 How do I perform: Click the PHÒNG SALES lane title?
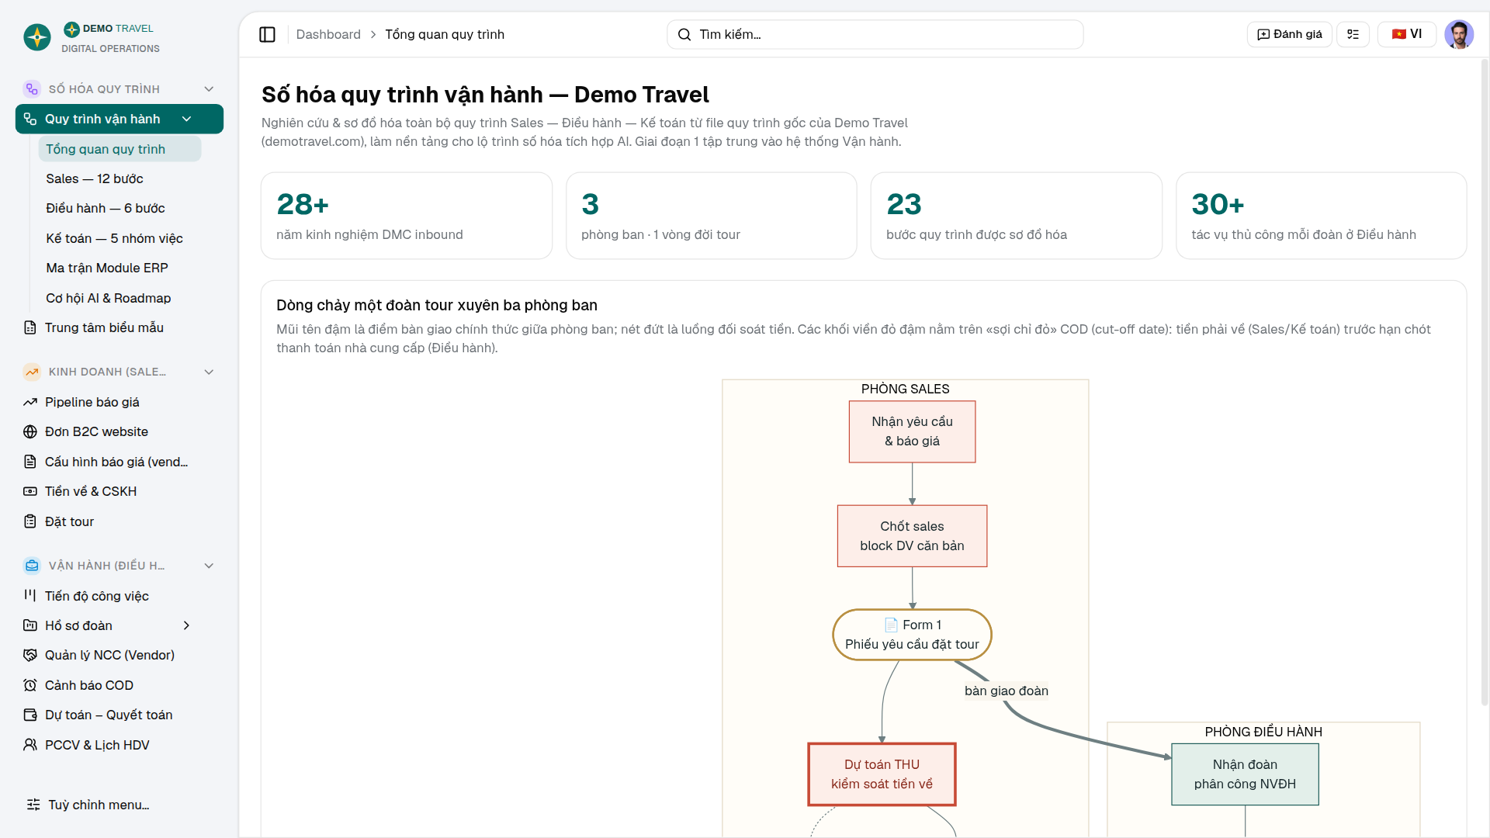point(905,389)
